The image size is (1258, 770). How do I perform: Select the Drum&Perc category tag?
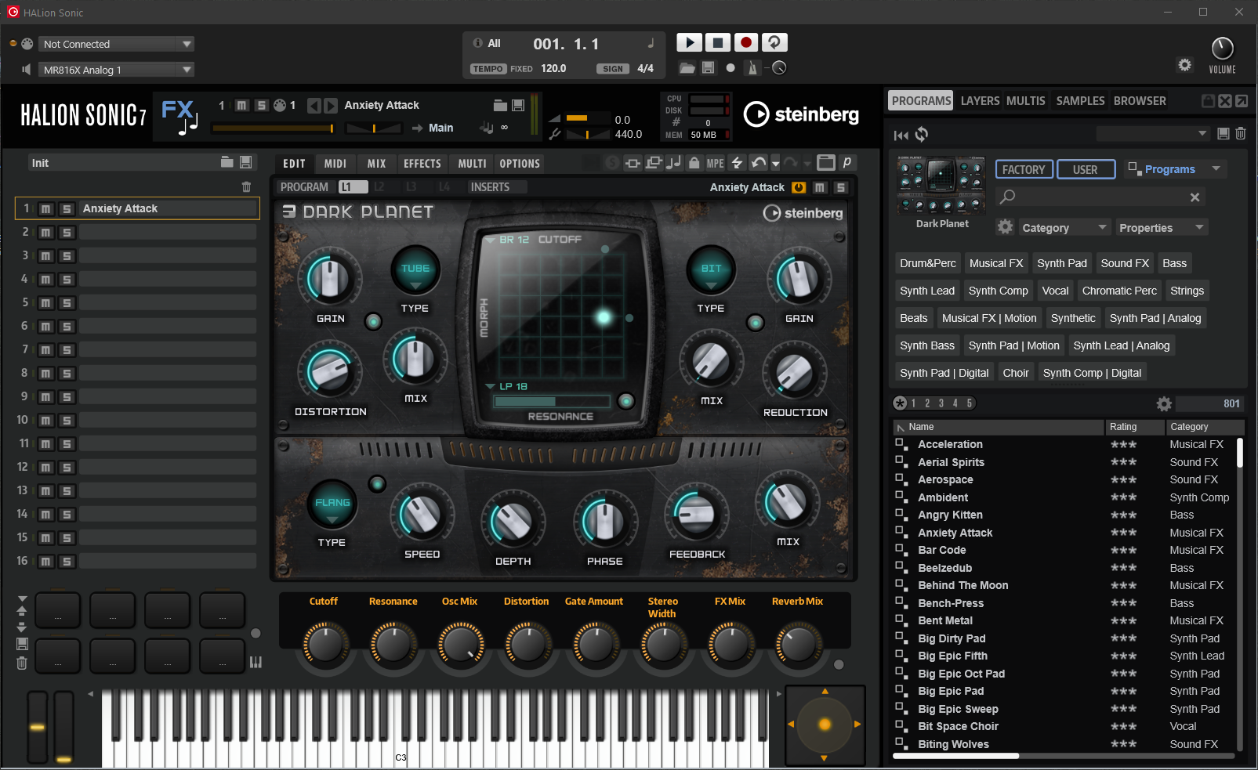point(928,263)
